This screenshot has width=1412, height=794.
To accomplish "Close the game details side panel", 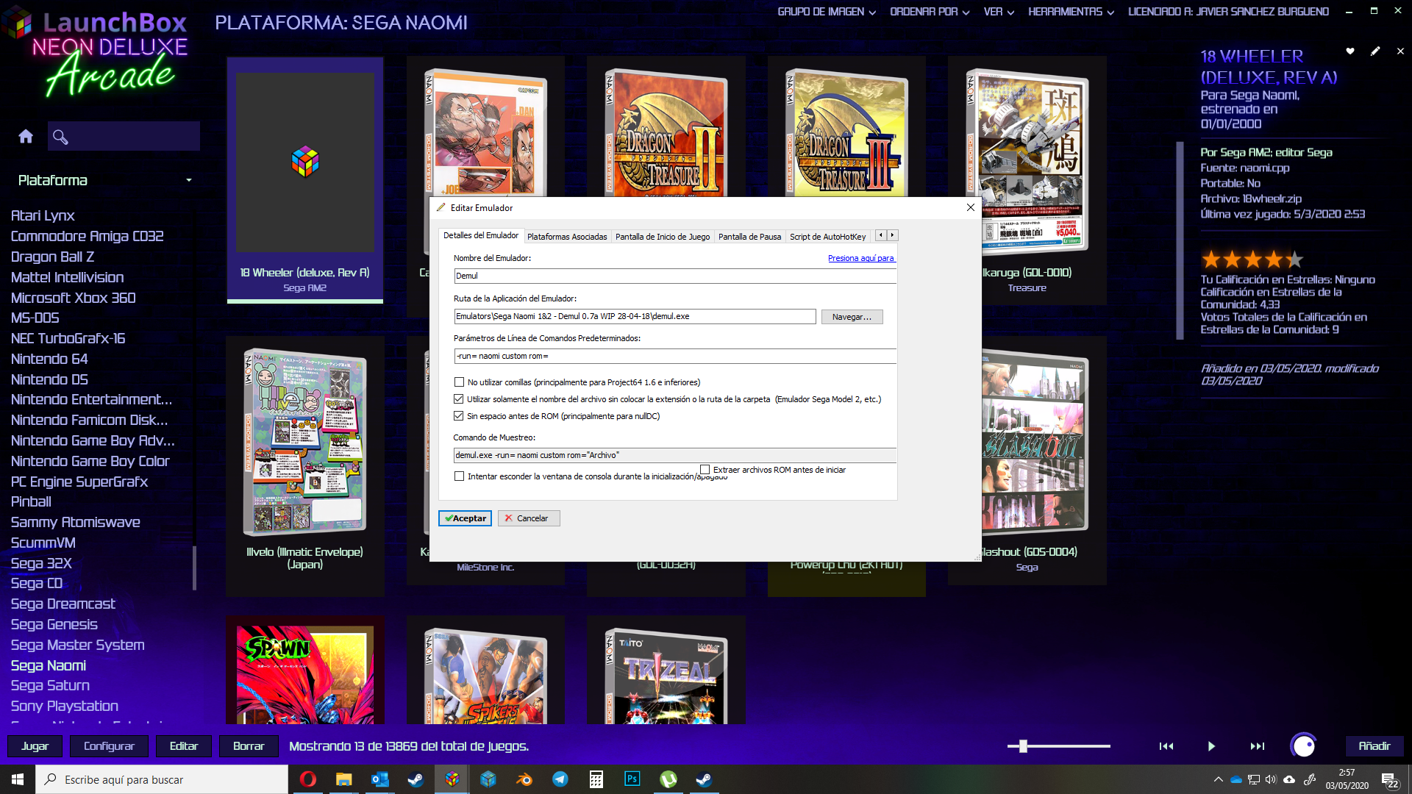I will pos(1400,51).
